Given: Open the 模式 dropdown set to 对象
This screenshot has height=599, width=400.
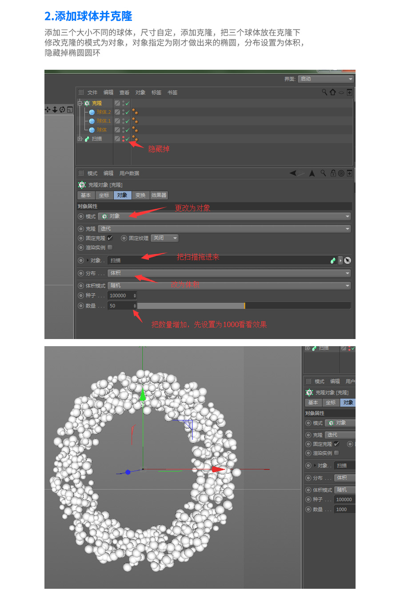Looking at the screenshot, I should 225,216.
